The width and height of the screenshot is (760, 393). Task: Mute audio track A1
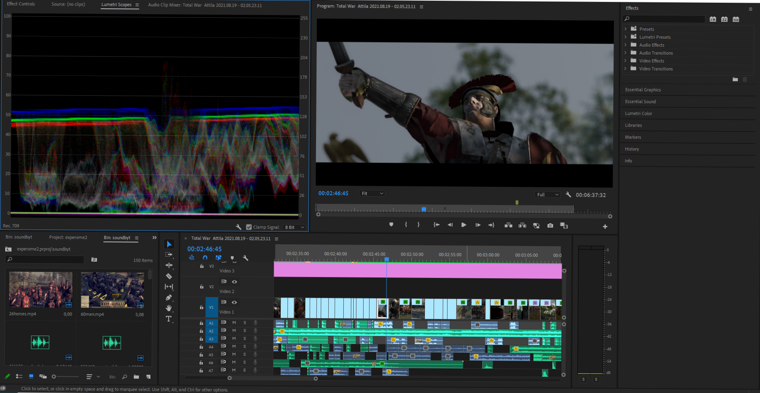234,323
